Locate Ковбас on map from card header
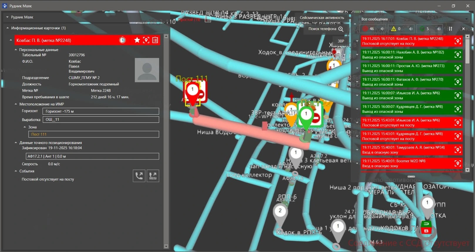 (146, 40)
